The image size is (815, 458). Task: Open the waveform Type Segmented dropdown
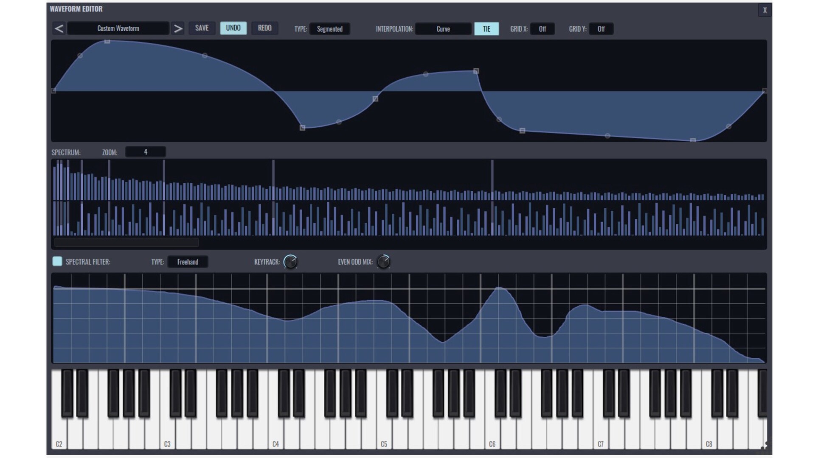(x=329, y=29)
